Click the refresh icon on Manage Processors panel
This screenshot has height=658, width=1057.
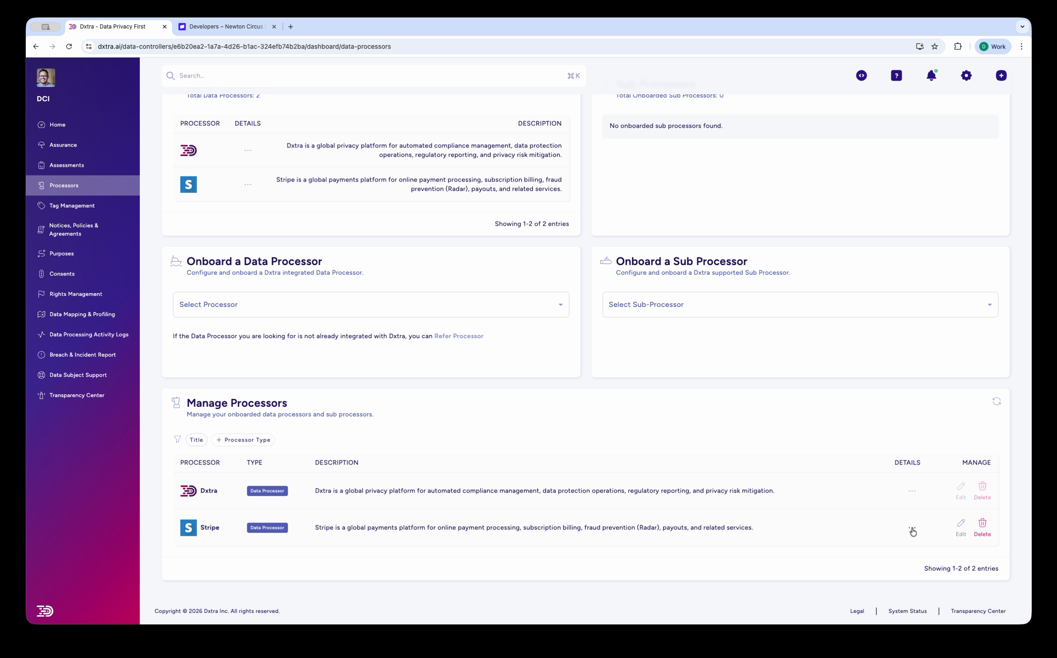point(997,401)
